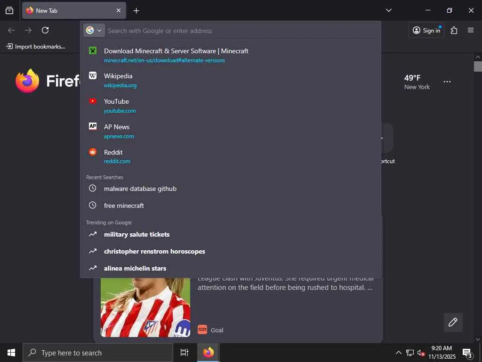The height and width of the screenshot is (362, 482).
Task: Close the New Tab tab
Action: 118,10
